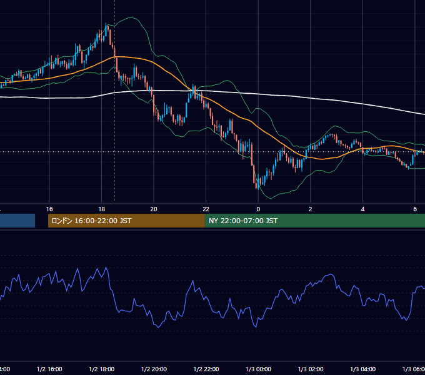Viewport: 425px width, 375px height.
Task: Click hour label 2 under price chart
Action: (x=311, y=209)
